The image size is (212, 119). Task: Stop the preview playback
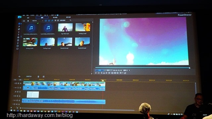[x=99, y=73]
